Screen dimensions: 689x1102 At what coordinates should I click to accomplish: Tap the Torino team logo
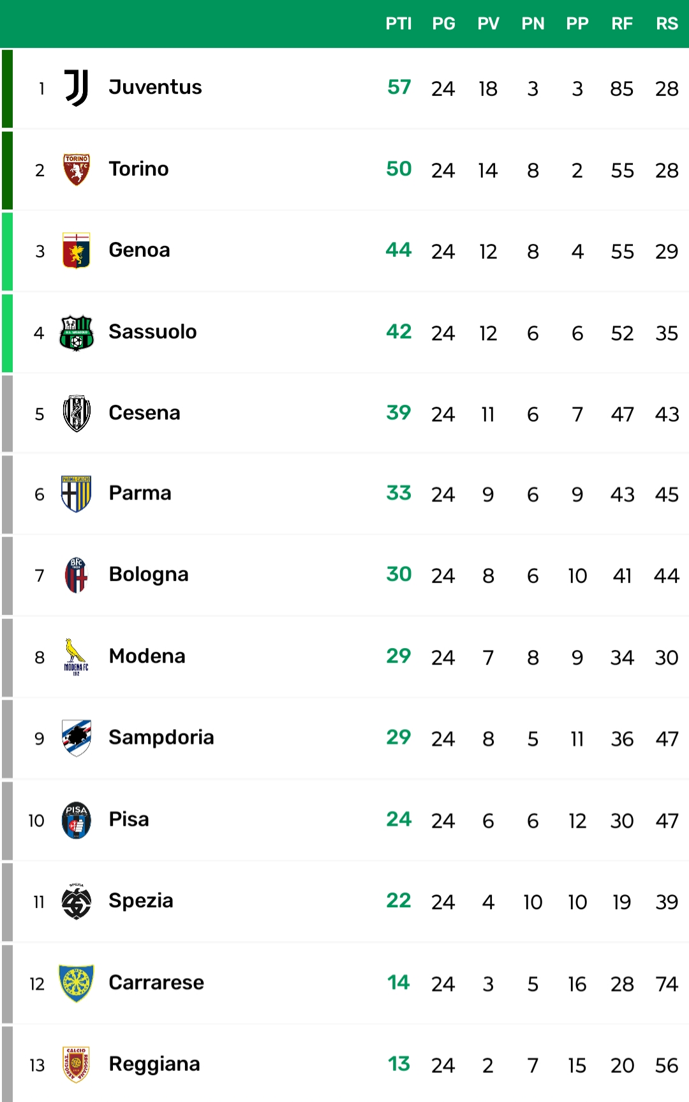(x=76, y=169)
